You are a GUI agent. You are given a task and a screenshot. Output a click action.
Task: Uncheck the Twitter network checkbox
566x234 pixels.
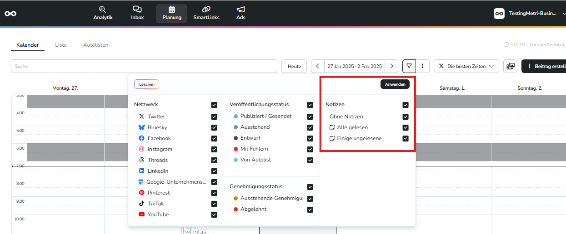pyautogui.click(x=214, y=117)
